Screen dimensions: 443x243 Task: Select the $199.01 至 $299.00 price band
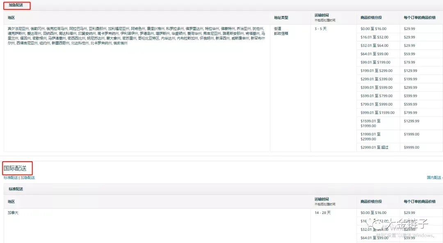click(x=376, y=71)
